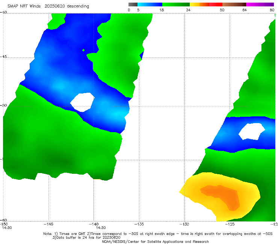Click the small green diamond in the blue area
Image resolution: width=278 pixels, height=244 pixels.
(x=83, y=50)
